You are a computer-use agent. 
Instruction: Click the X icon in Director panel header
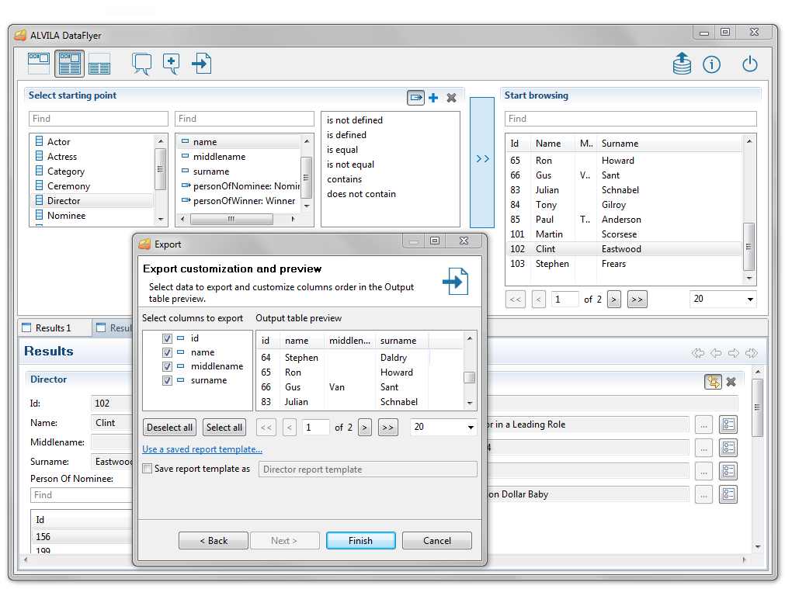coord(731,382)
